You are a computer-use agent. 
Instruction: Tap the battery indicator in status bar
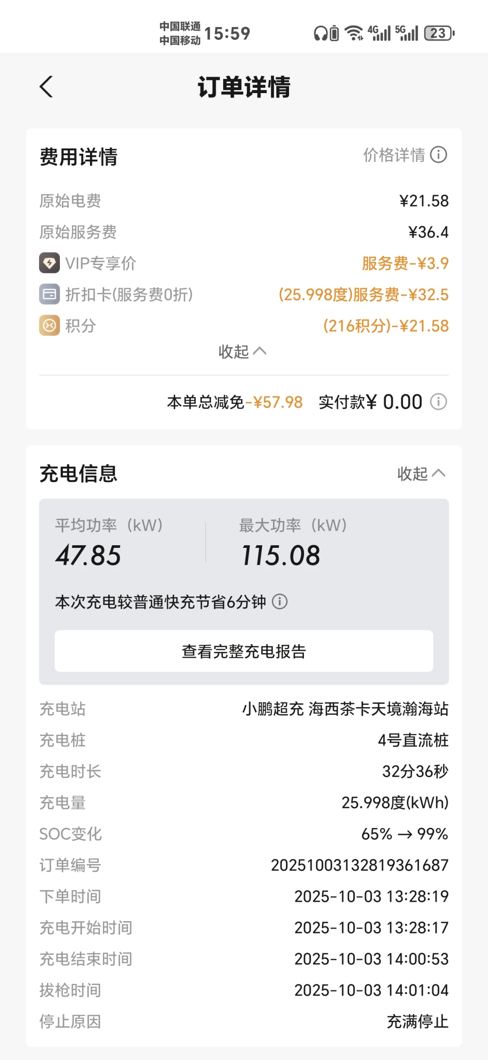[439, 33]
